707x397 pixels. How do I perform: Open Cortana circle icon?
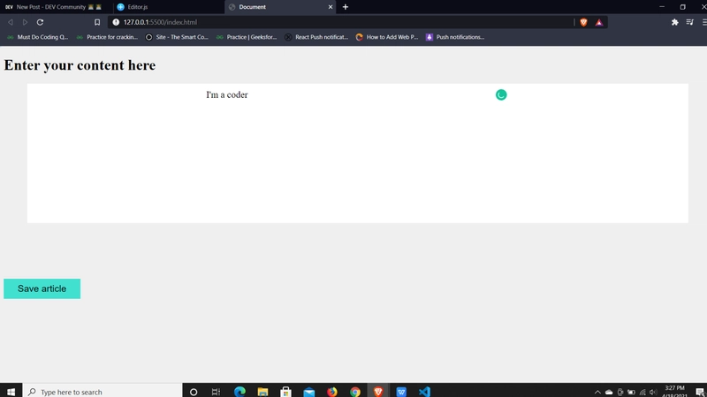[194, 392]
